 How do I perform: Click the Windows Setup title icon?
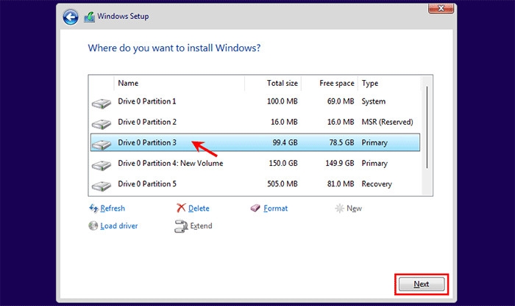[x=89, y=17]
